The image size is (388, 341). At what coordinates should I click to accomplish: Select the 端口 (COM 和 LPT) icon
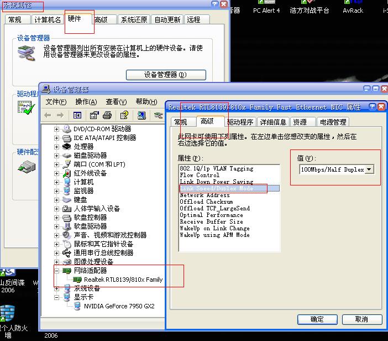(66, 164)
